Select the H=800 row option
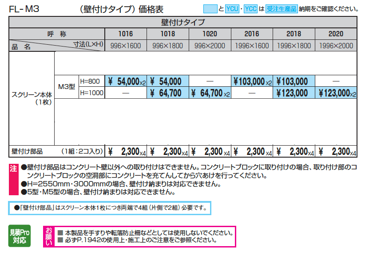 coord(90,81)
